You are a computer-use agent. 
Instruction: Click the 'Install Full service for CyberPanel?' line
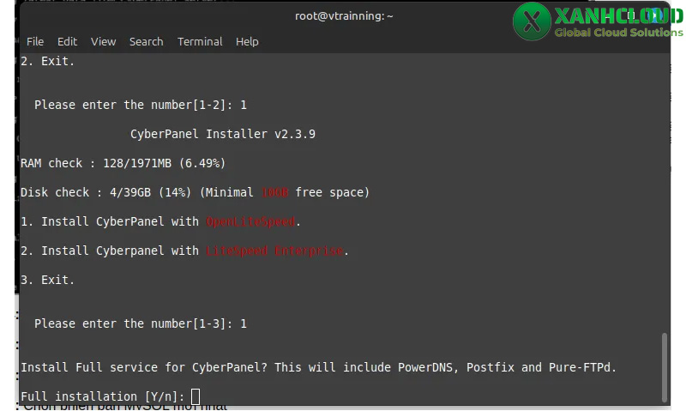[318, 367]
